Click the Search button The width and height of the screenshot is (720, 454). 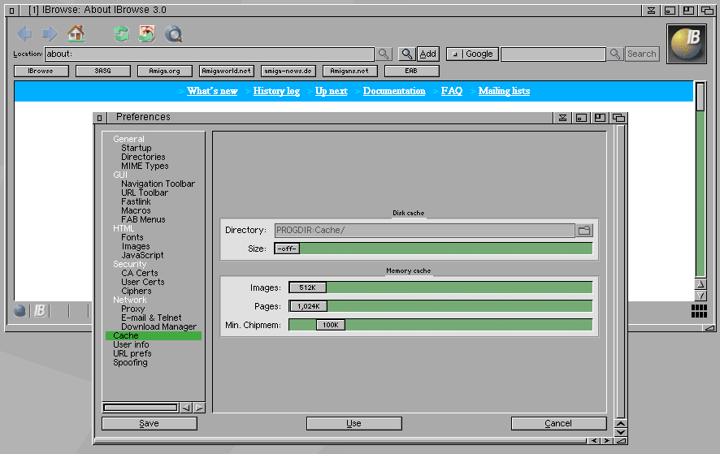click(x=641, y=54)
